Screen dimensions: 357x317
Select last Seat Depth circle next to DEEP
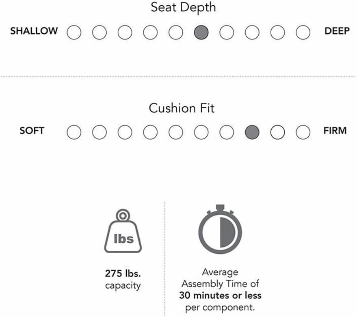click(x=303, y=32)
